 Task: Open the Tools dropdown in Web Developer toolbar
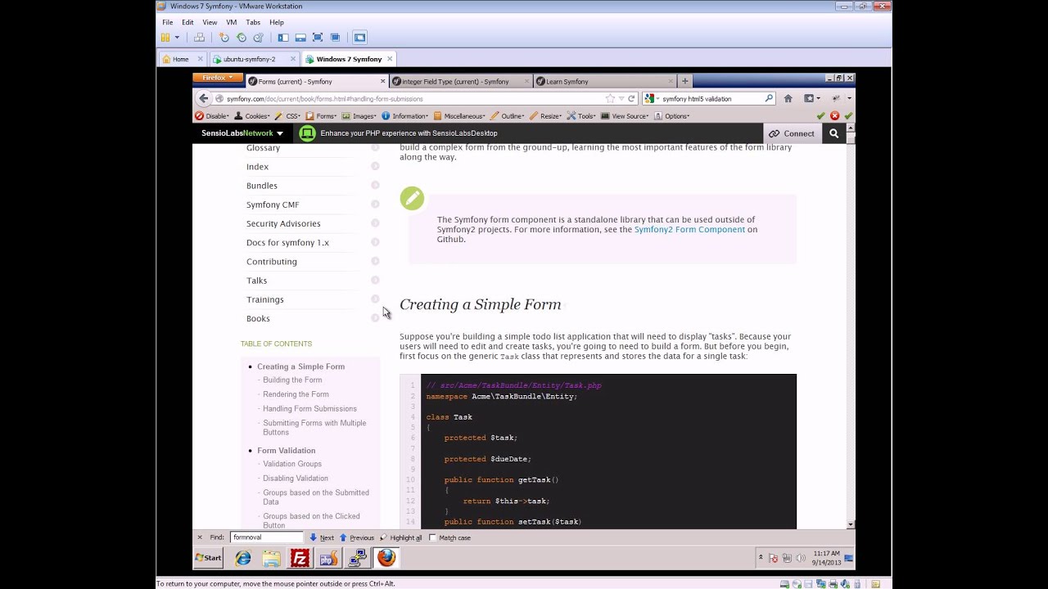click(582, 116)
